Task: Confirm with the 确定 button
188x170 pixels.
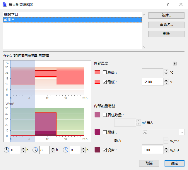Action: pyautogui.click(x=174, y=163)
